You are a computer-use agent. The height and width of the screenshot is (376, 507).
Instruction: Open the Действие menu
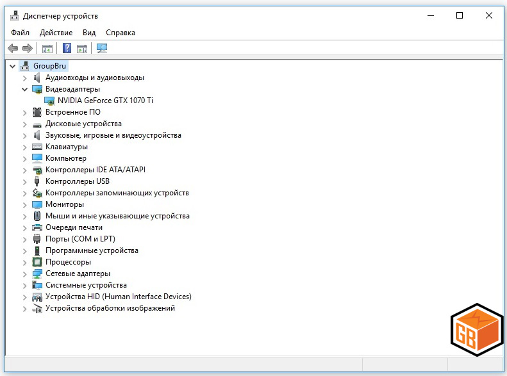pyautogui.click(x=56, y=33)
